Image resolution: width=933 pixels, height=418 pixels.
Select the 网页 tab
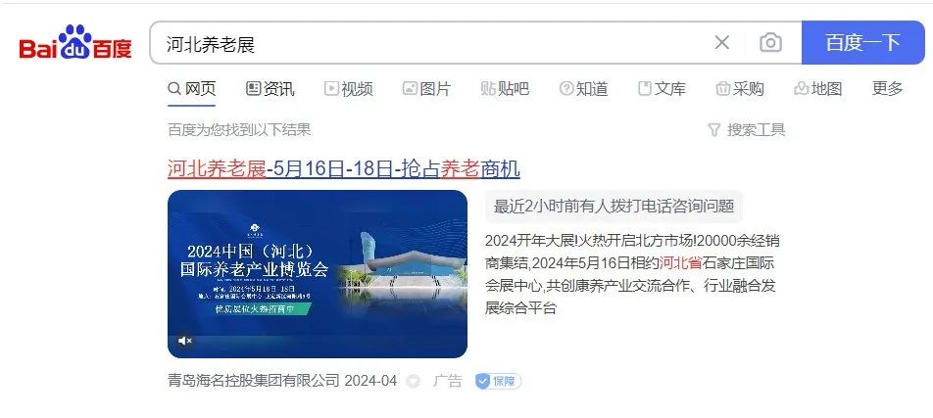(x=192, y=89)
